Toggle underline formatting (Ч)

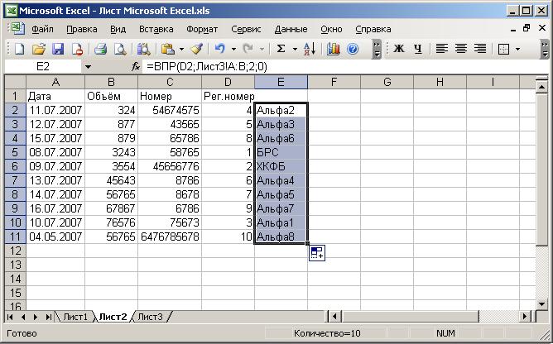417,49
